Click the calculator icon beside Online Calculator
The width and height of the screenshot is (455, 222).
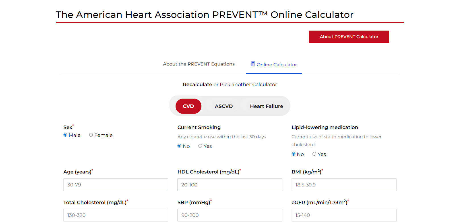[253, 64]
